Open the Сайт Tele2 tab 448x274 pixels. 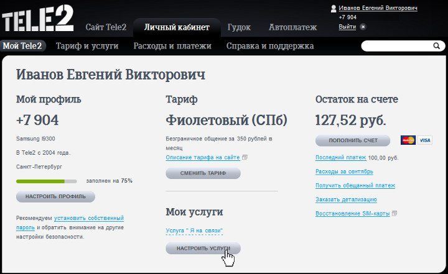coord(106,27)
